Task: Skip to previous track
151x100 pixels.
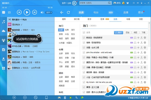Action: (x=19, y=12)
